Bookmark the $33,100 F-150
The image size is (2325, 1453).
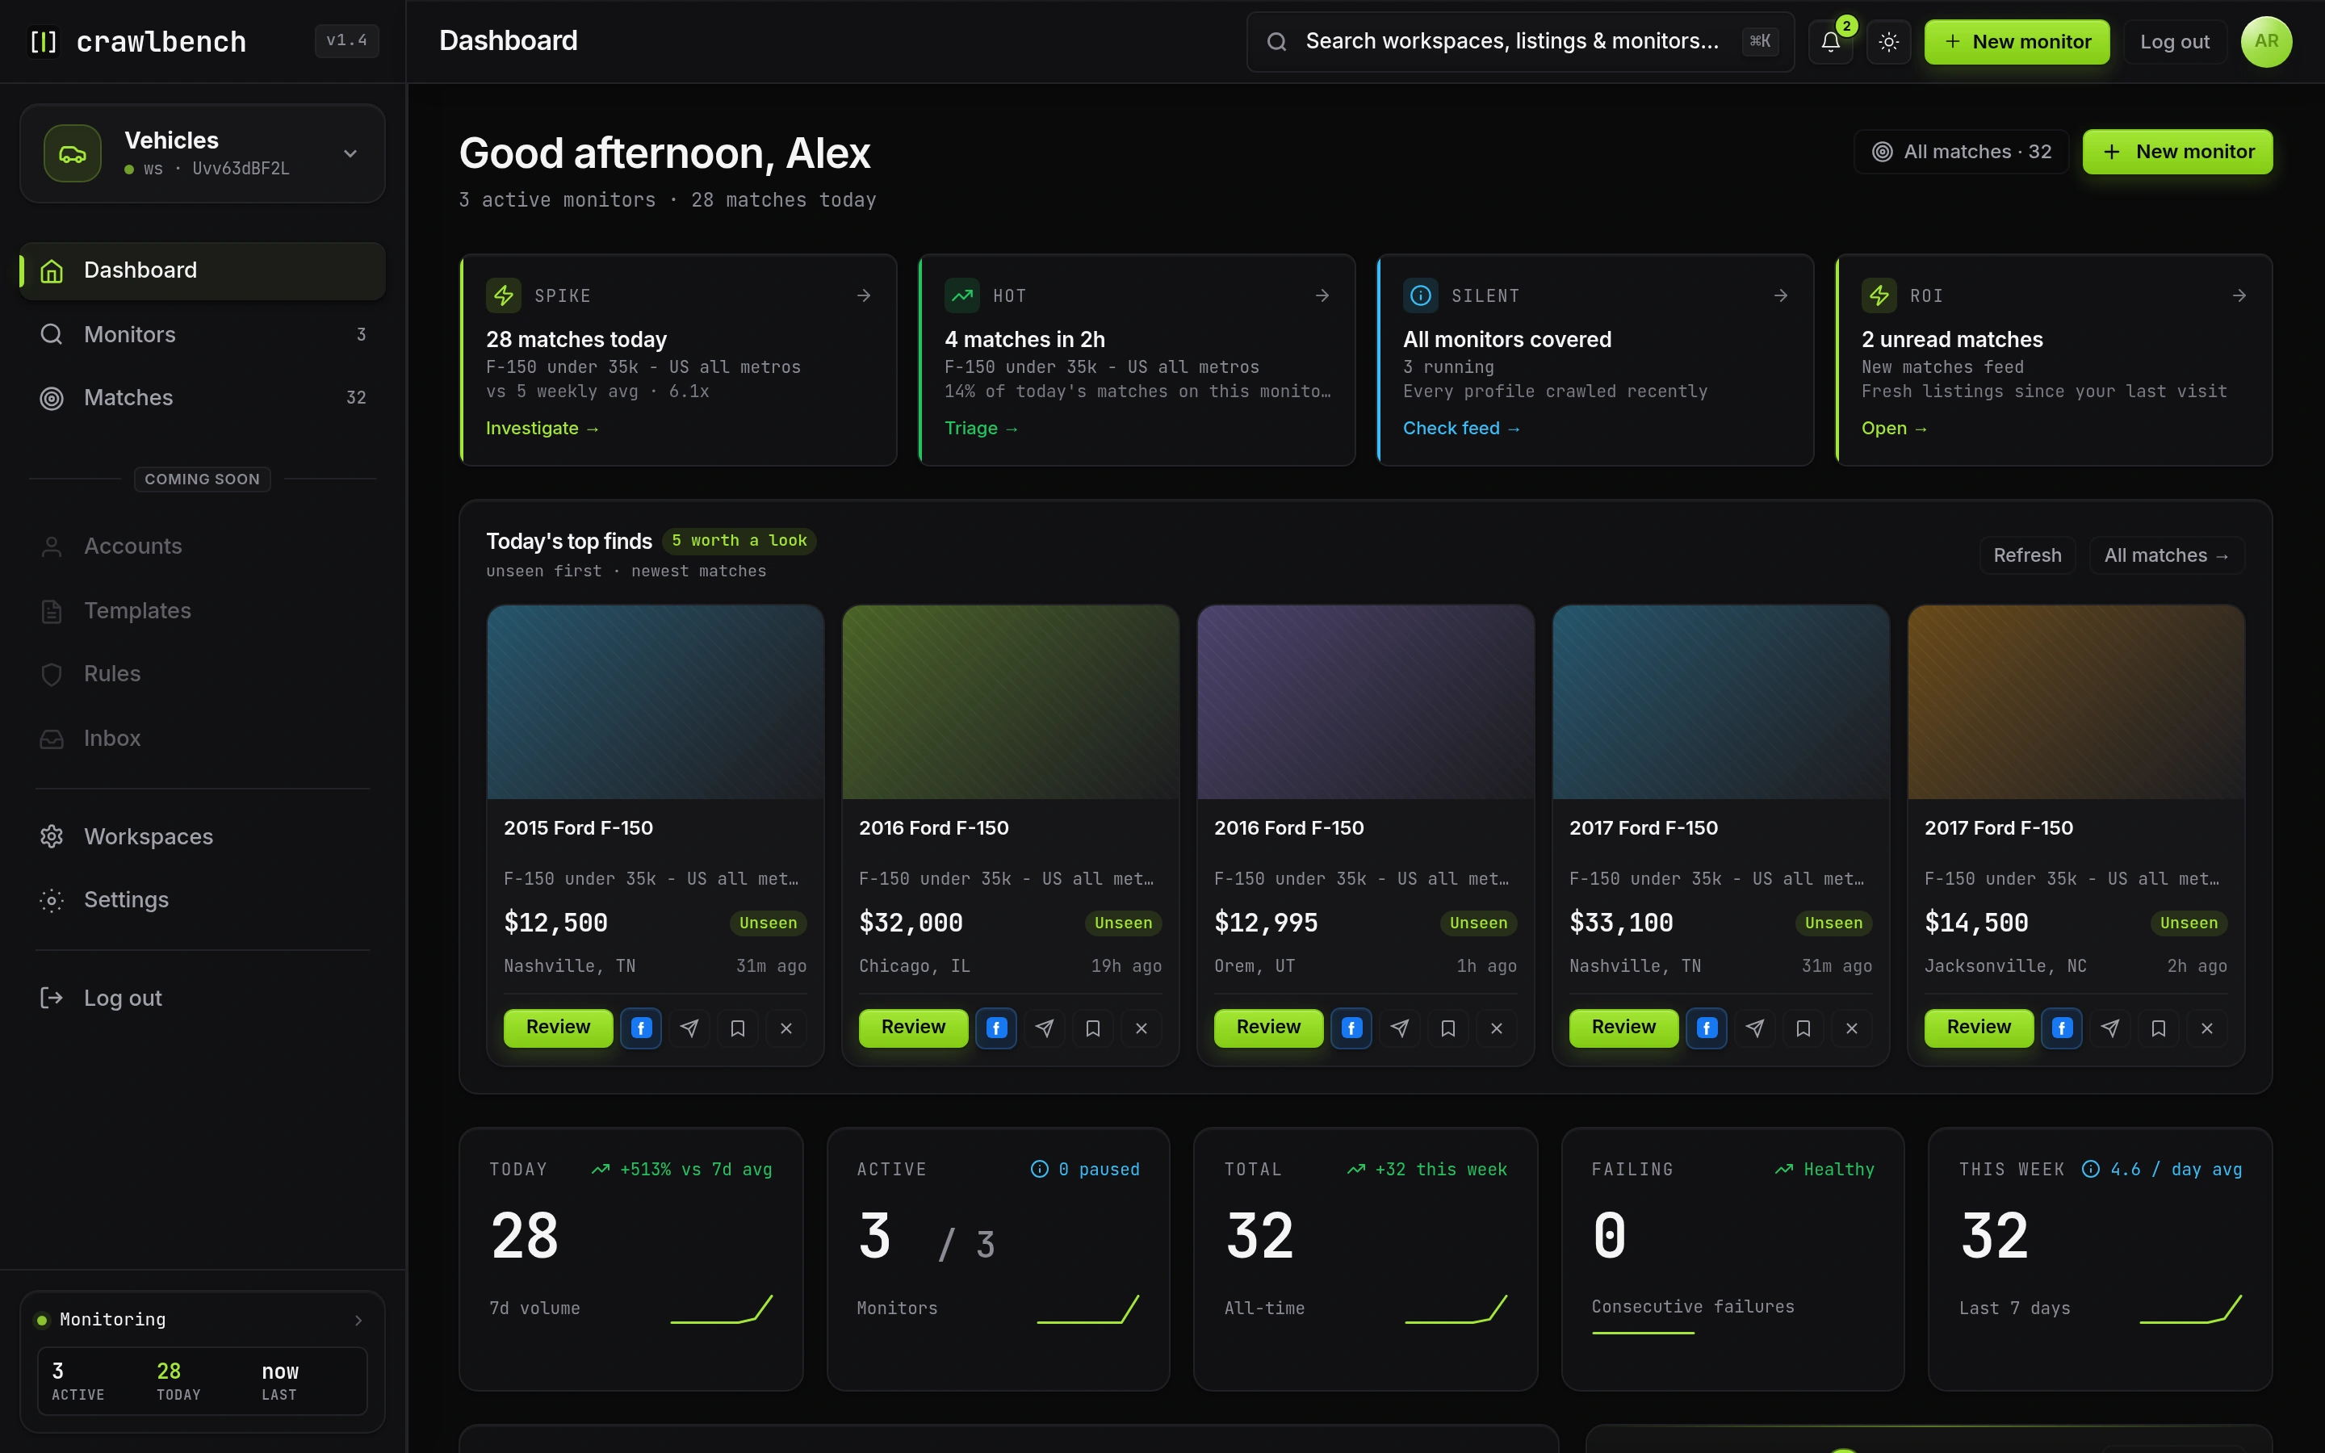pyautogui.click(x=1803, y=1028)
